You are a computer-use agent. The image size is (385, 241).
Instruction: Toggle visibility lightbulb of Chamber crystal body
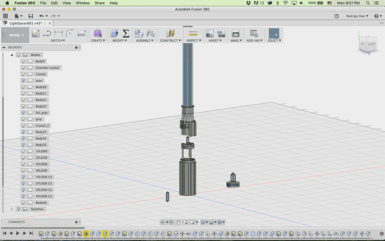click(x=23, y=67)
